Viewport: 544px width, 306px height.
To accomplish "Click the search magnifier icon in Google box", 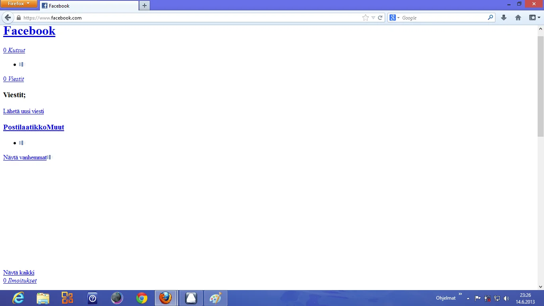I will [x=490, y=18].
